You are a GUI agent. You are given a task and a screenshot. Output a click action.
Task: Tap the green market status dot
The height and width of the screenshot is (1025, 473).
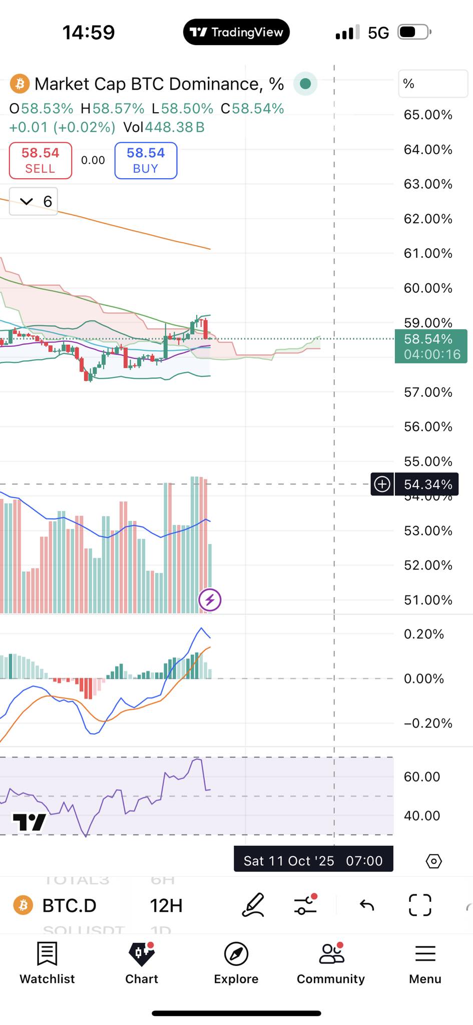click(305, 84)
